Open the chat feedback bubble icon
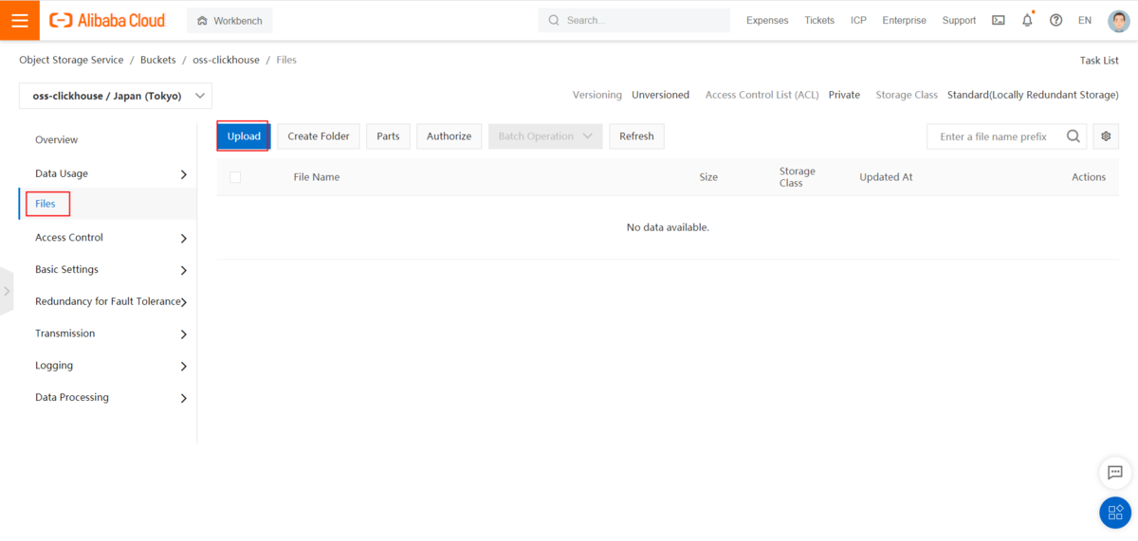 [x=1115, y=473]
